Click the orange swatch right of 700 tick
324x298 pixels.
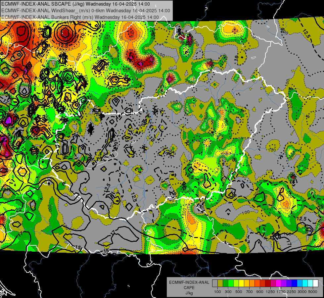pyautogui.click(x=252, y=283)
